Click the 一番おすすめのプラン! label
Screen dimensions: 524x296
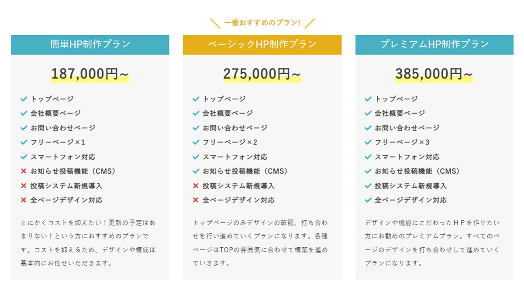(x=262, y=22)
